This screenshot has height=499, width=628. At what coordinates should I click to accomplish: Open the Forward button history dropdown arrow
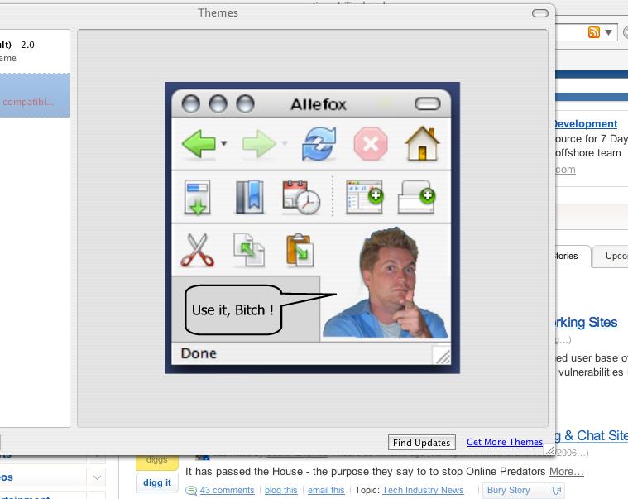(285, 143)
